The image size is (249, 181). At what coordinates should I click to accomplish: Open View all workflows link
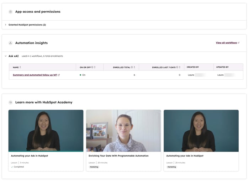coord(226,43)
